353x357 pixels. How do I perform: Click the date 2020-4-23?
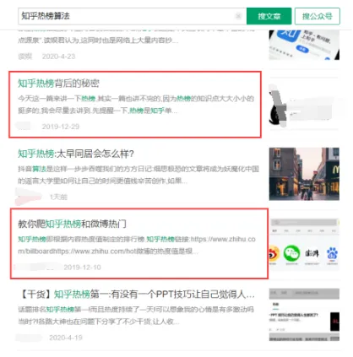click(58, 57)
